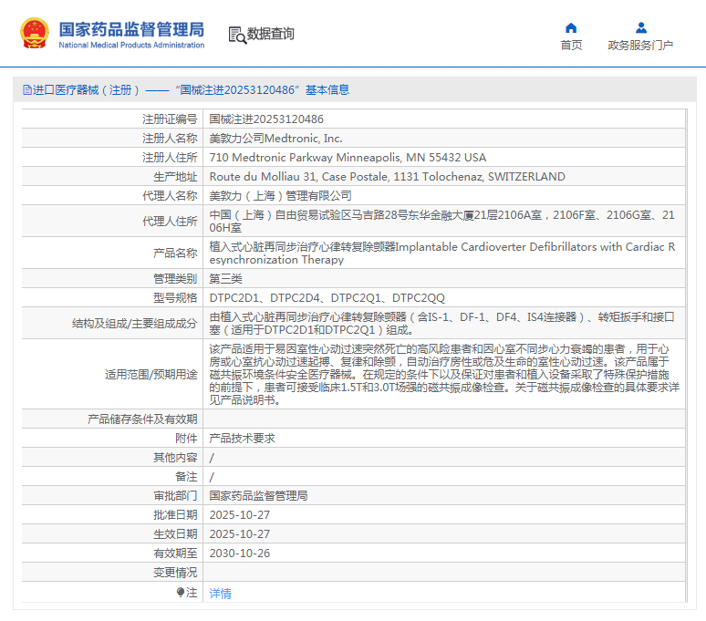The width and height of the screenshot is (706, 621).
Task: Click the 数据查询 magnifier document icon
Action: tap(237, 35)
